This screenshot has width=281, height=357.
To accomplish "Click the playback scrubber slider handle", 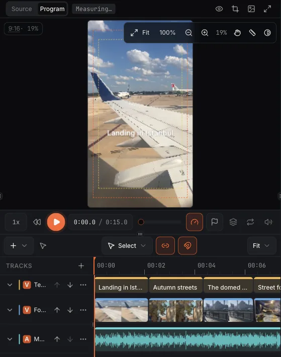I will (x=141, y=222).
